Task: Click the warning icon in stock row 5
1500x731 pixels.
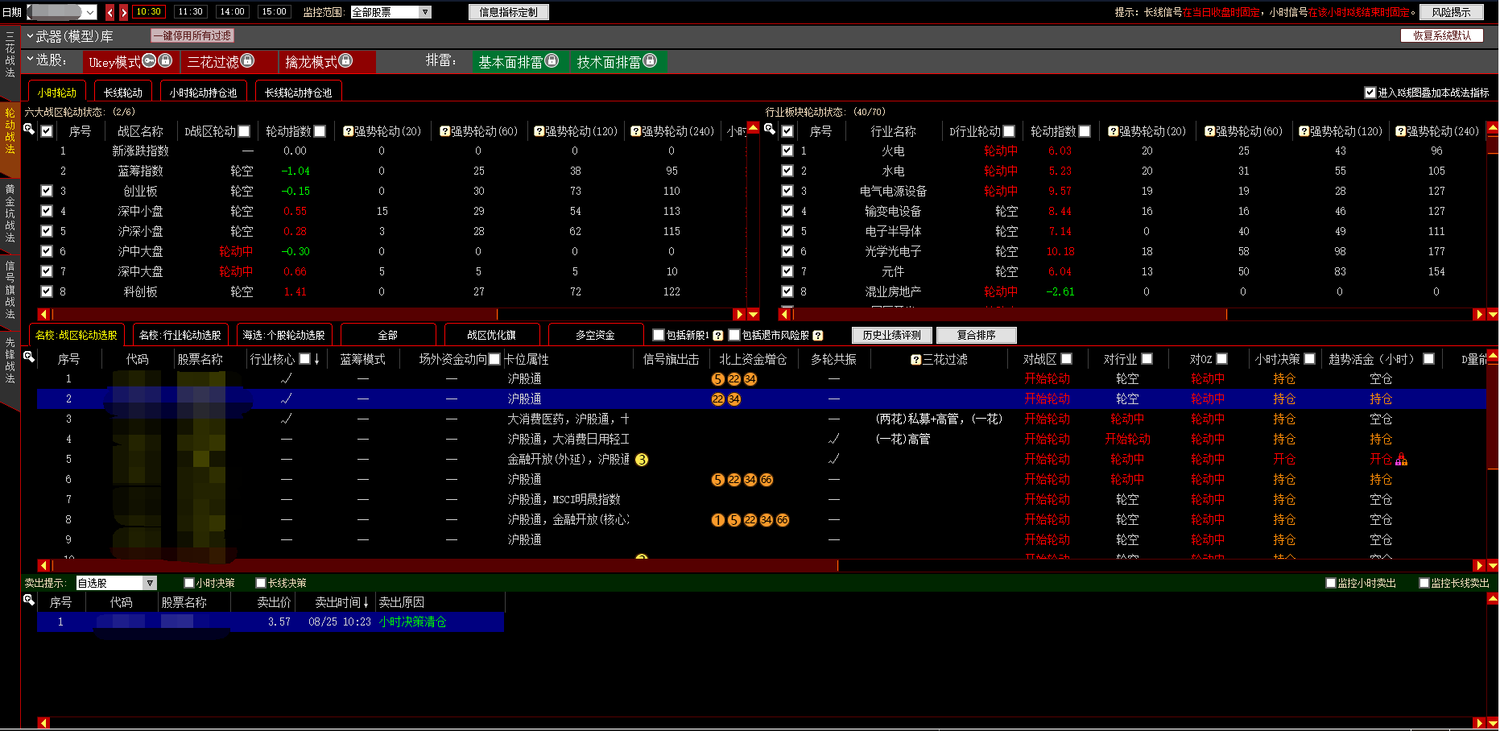Action: tap(1401, 460)
